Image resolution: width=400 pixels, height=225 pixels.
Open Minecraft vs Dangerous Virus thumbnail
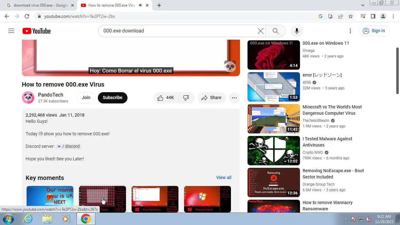pos(273,119)
